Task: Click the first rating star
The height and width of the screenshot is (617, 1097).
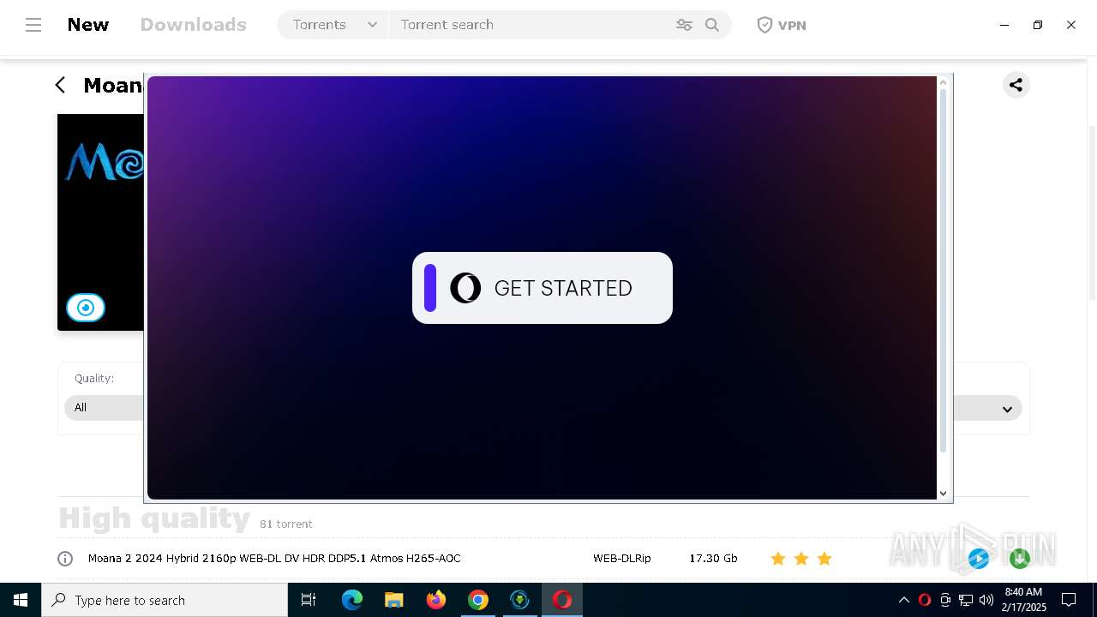Action: pos(778,559)
